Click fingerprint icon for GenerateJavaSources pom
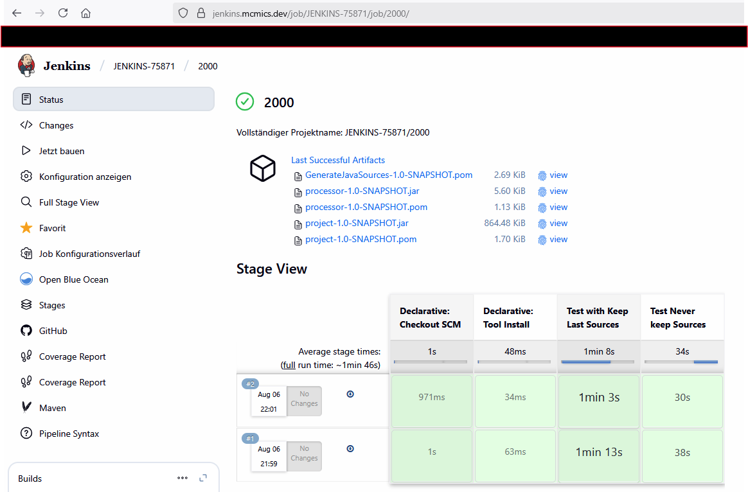The width and height of the screenshot is (748, 492). pyautogui.click(x=542, y=176)
